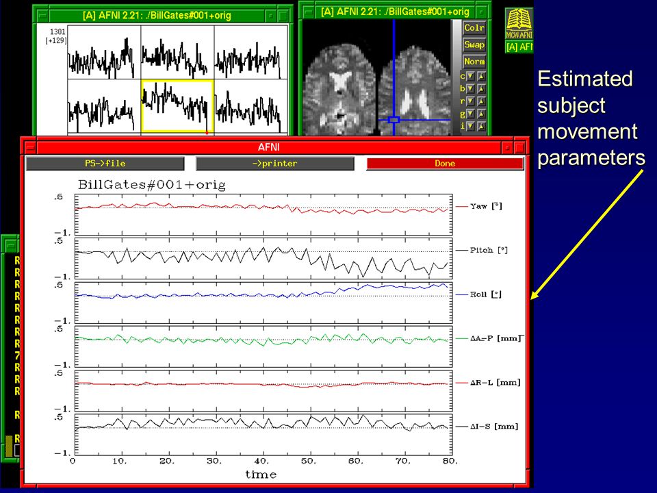Click the black Pitch trace plot
The image size is (657, 493).
click(x=263, y=261)
